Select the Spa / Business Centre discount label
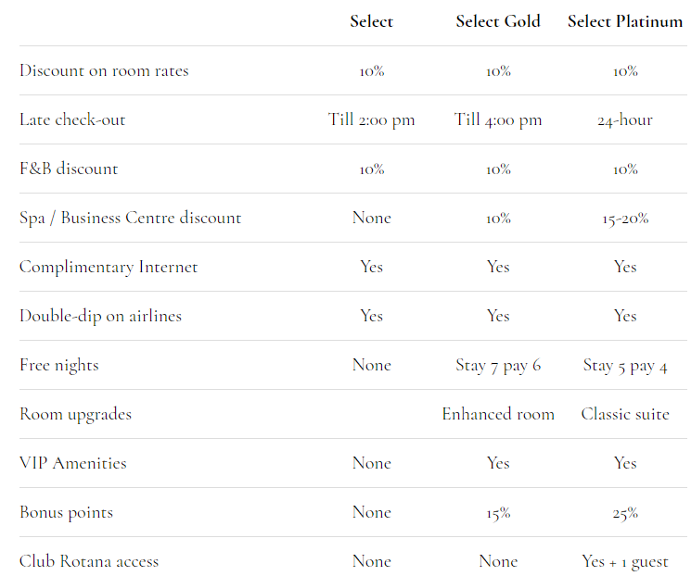 click(x=130, y=218)
